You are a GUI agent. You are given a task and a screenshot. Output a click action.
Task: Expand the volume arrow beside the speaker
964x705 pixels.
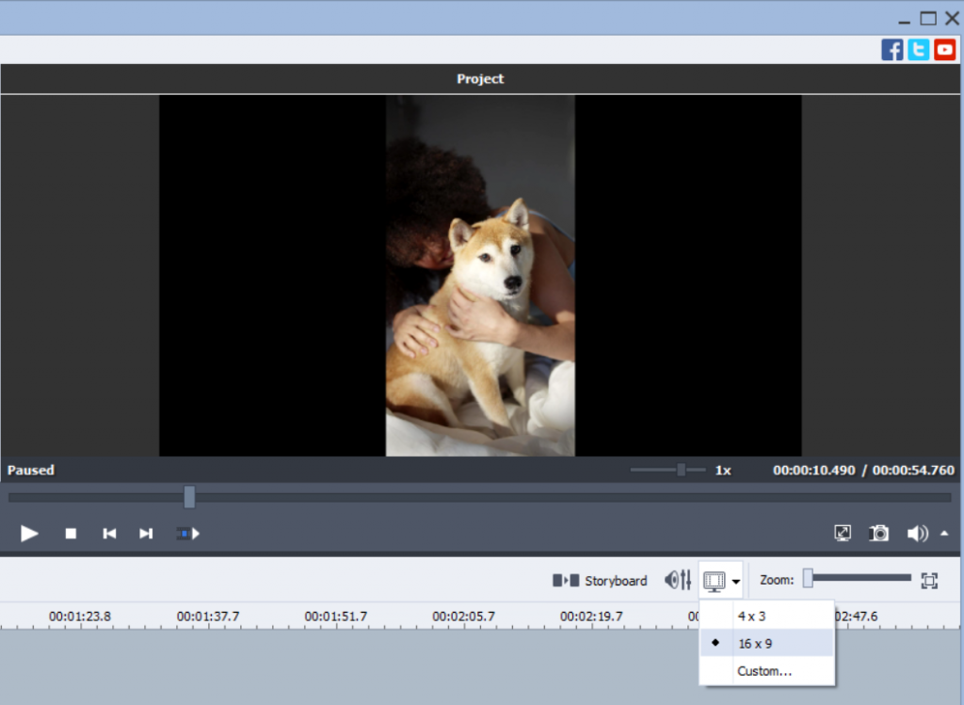pos(944,534)
